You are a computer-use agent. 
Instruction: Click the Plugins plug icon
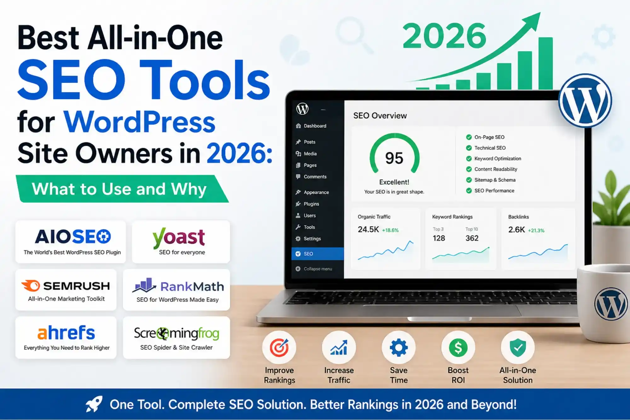tap(298, 204)
